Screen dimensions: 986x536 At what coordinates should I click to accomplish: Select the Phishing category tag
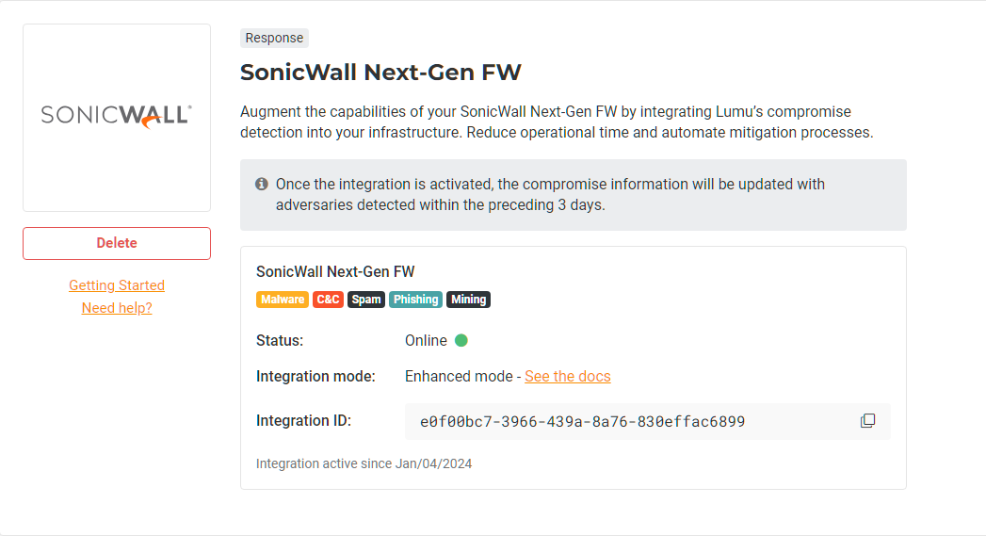pos(415,300)
